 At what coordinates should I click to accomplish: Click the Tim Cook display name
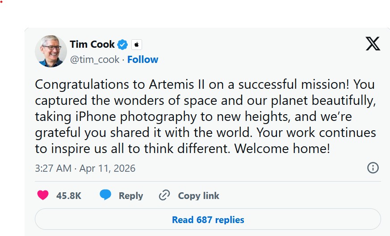92,45
